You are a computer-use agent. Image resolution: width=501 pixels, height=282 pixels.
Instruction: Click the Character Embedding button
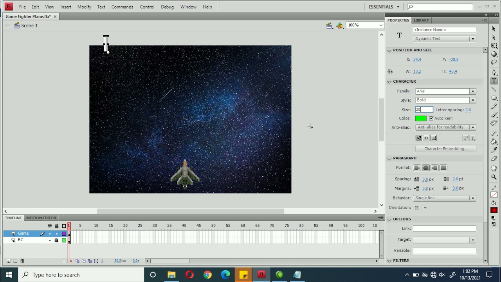(446, 149)
